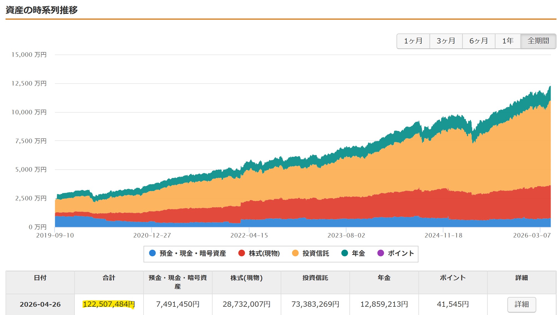557x315 pixels.
Task: Click the 2024-11-18 axis date label
Action: [x=443, y=235]
